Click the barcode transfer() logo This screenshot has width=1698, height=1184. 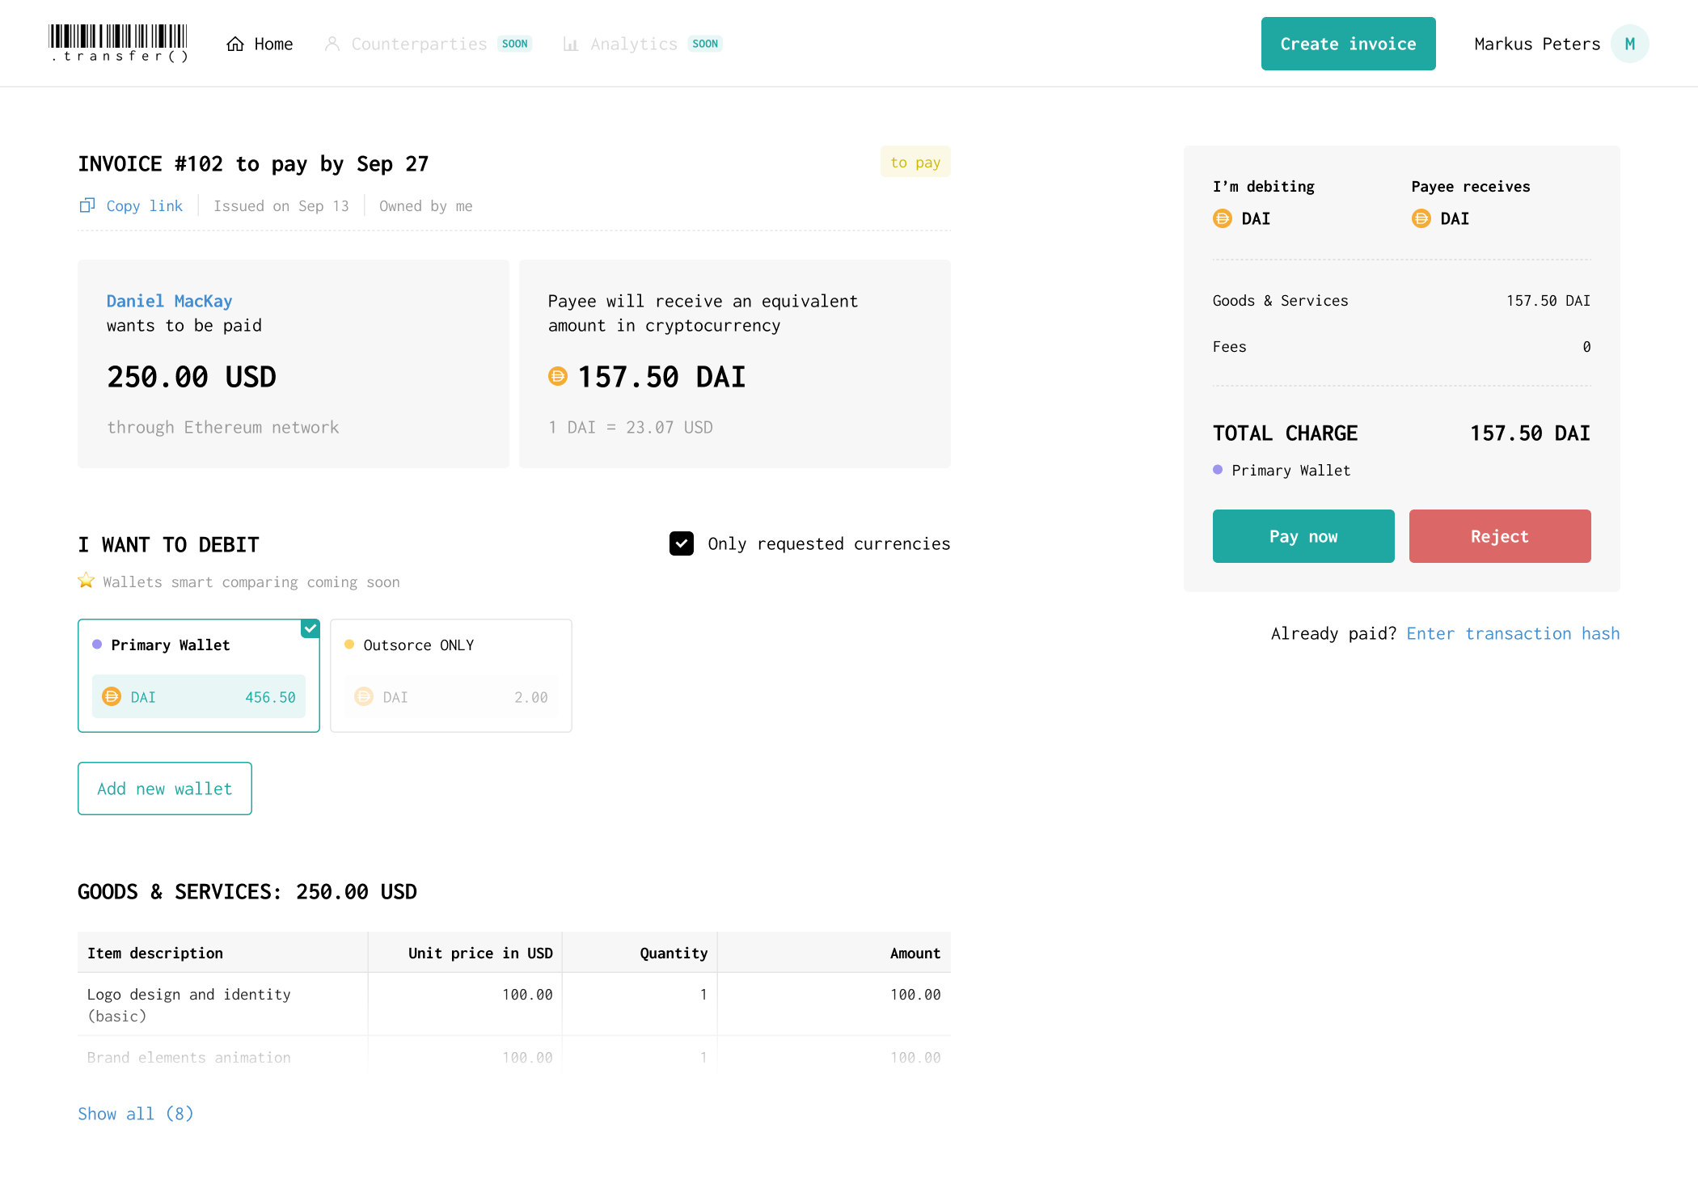(118, 44)
